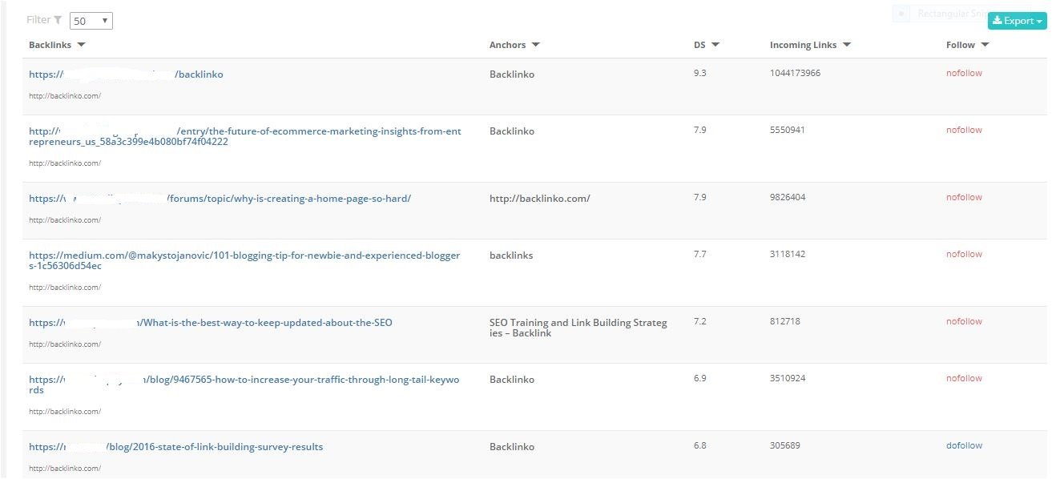Click target URL under medium.com backlink
The width and height of the screenshot is (1060, 479).
(x=65, y=287)
